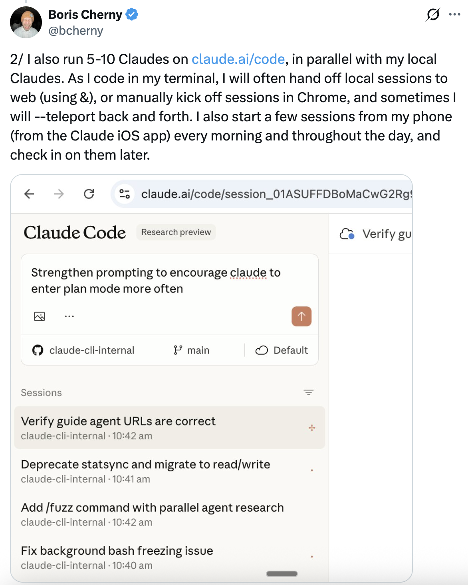The width and height of the screenshot is (468, 585).
Task: Reload the current Claude Code page
Action: pos(89,194)
